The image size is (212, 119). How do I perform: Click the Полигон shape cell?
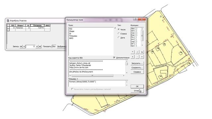(21, 28)
